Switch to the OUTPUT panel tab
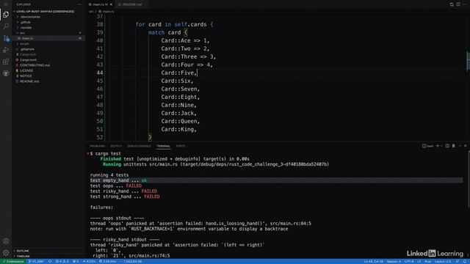This screenshot has width=470, height=264. click(116, 146)
